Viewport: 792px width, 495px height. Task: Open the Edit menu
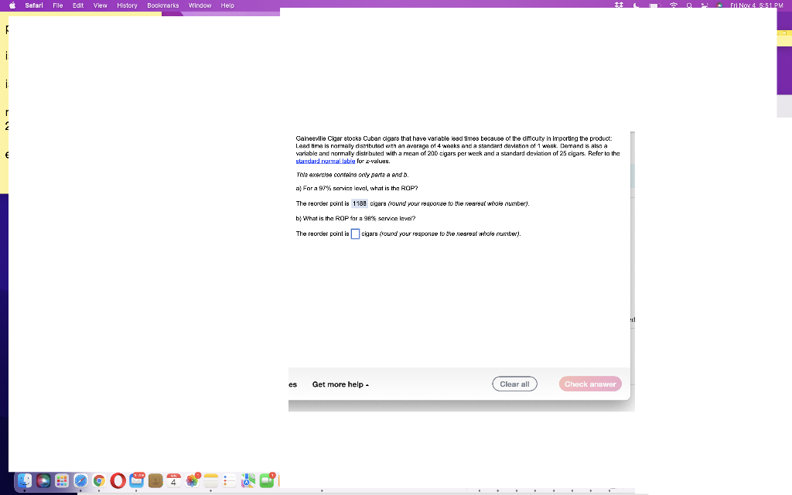[78, 5]
